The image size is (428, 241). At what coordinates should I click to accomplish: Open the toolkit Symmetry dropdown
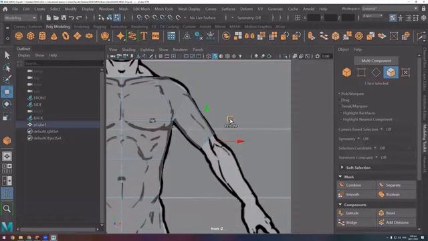(x=358, y=139)
